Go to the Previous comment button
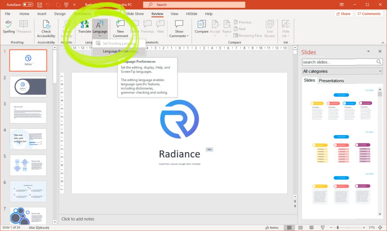 pyautogui.click(x=147, y=27)
